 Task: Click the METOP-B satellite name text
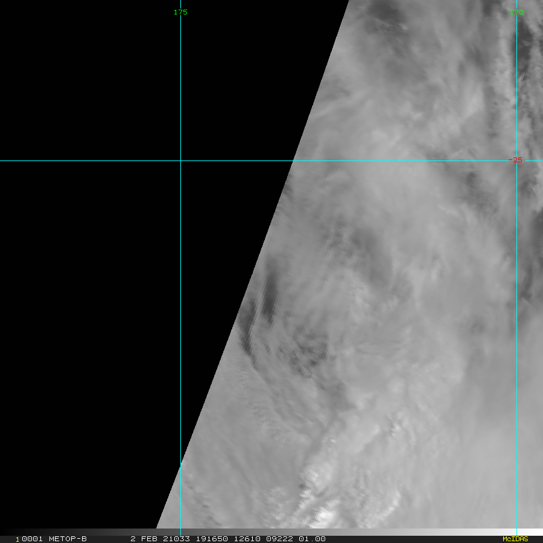click(68, 539)
